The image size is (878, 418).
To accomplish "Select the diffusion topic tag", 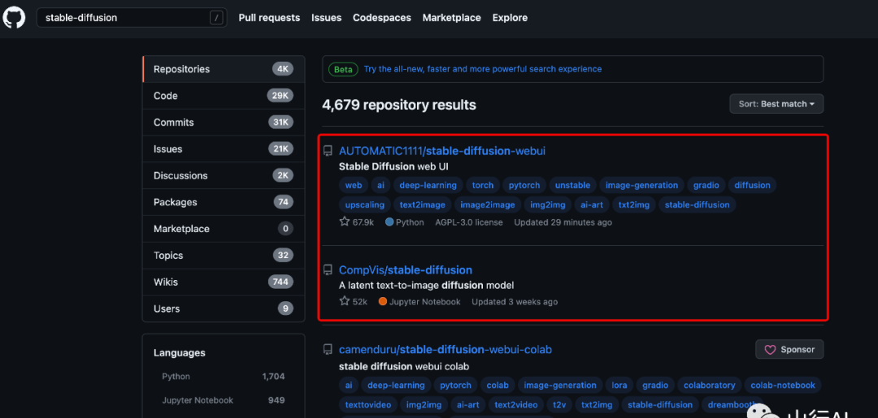I will [752, 186].
